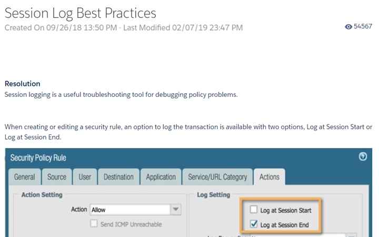Go to the Destination tab
The width and height of the screenshot is (379, 237).
tap(118, 177)
